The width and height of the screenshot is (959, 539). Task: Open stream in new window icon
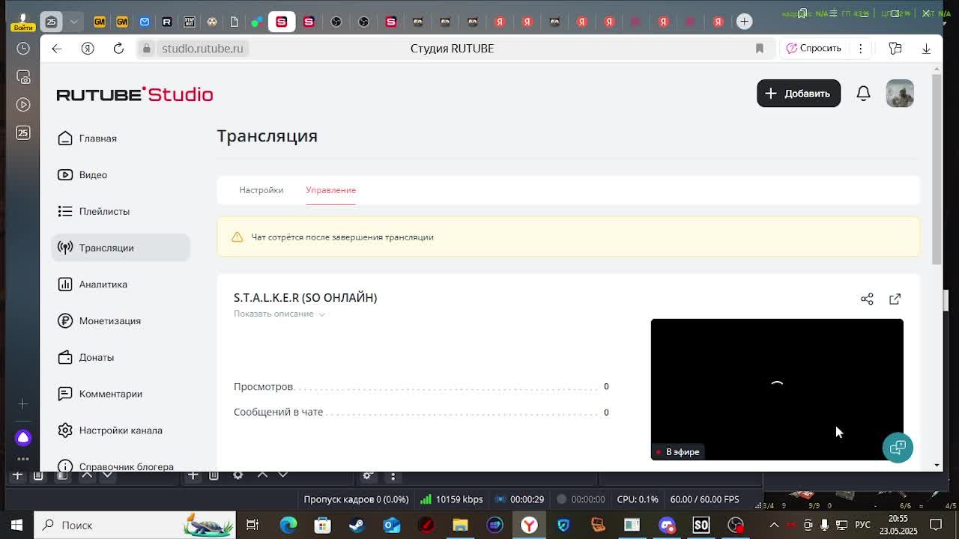[895, 299]
